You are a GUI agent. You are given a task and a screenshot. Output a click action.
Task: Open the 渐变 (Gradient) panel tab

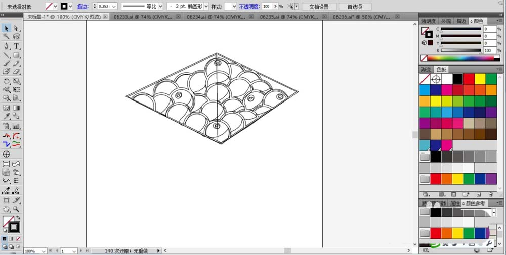(x=426, y=69)
